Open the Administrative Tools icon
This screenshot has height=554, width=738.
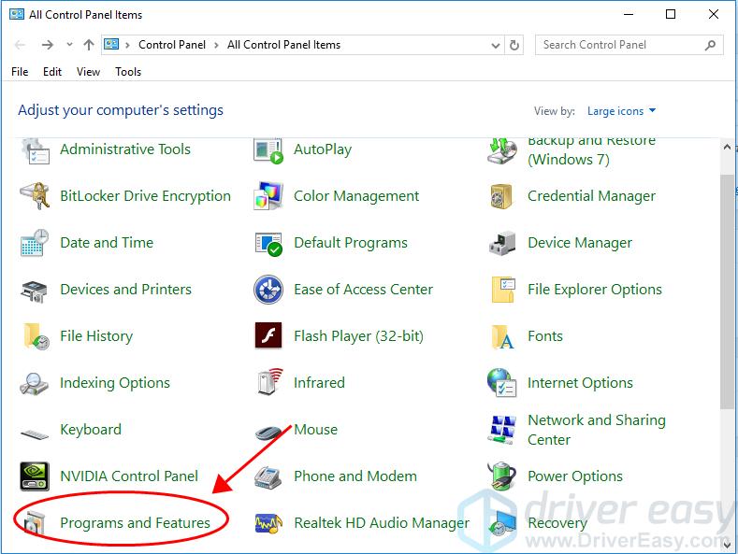tap(35, 152)
